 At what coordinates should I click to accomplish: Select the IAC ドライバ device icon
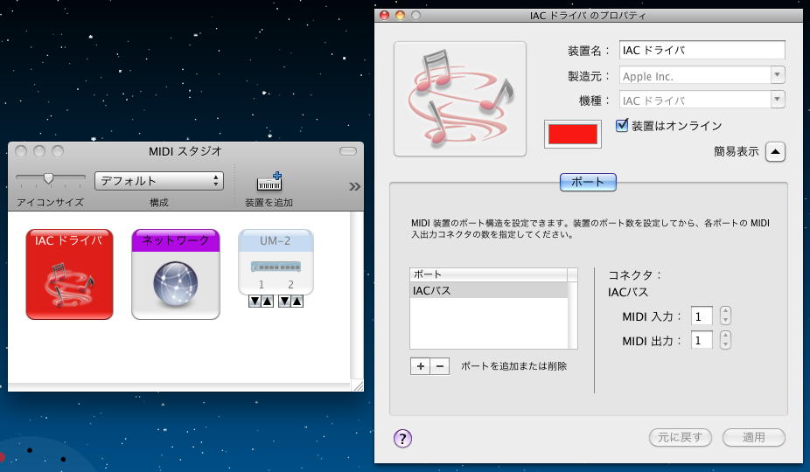(x=69, y=274)
